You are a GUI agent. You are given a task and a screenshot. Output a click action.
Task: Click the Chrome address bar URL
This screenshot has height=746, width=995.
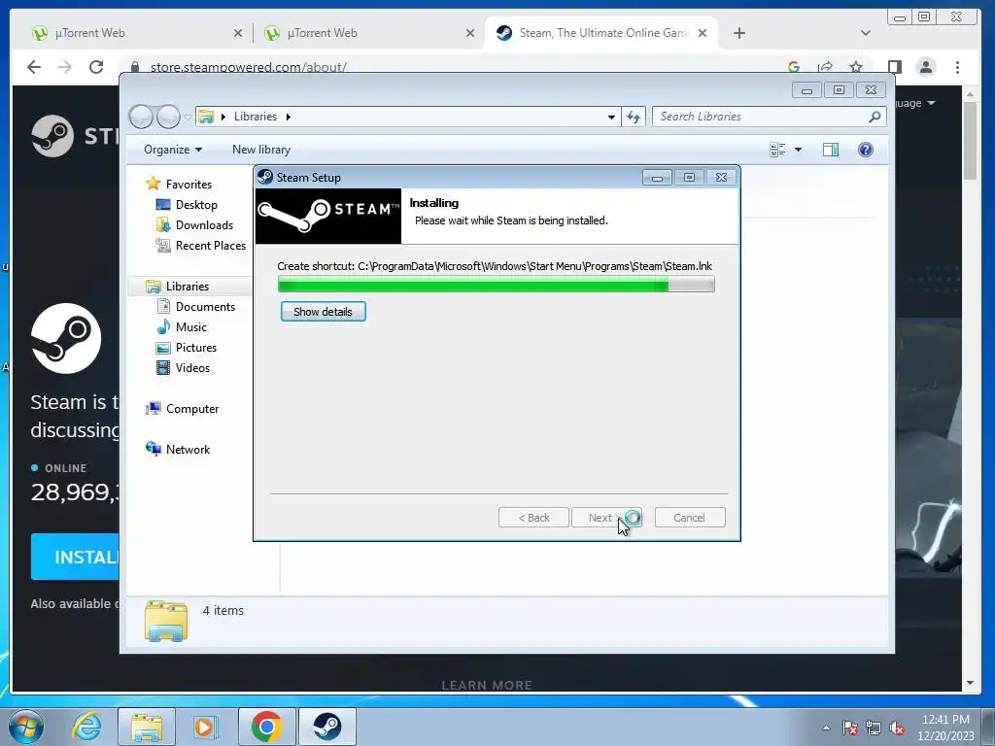[248, 67]
